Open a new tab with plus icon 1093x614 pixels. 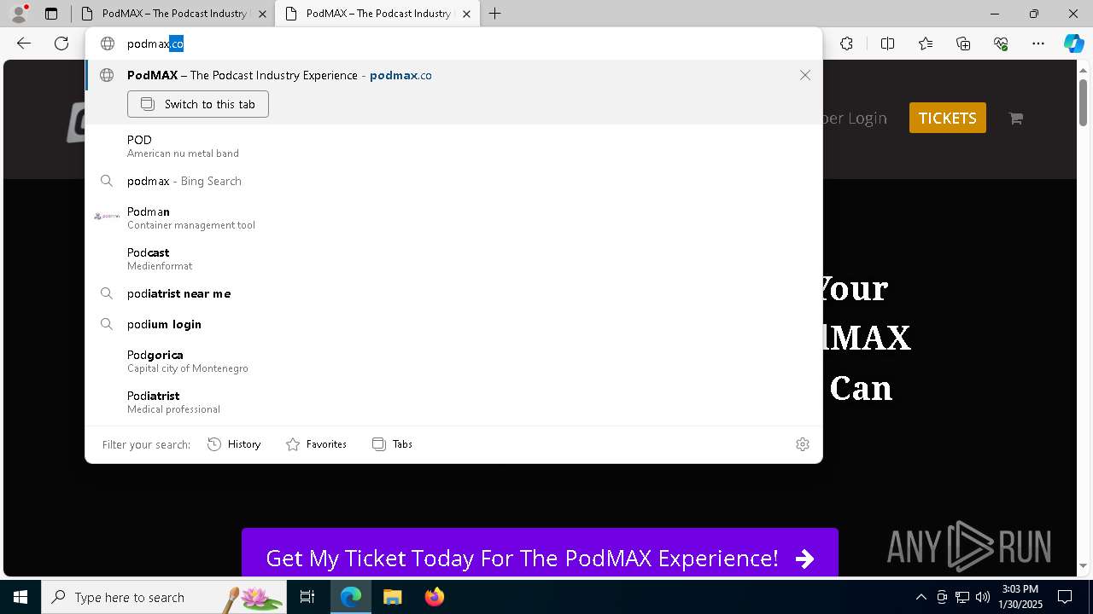[x=495, y=14]
